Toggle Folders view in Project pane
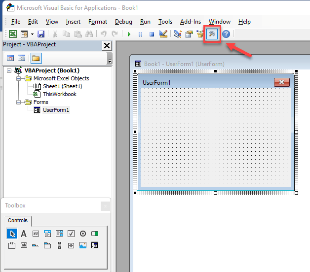The image size is (310, 272). click(36, 58)
